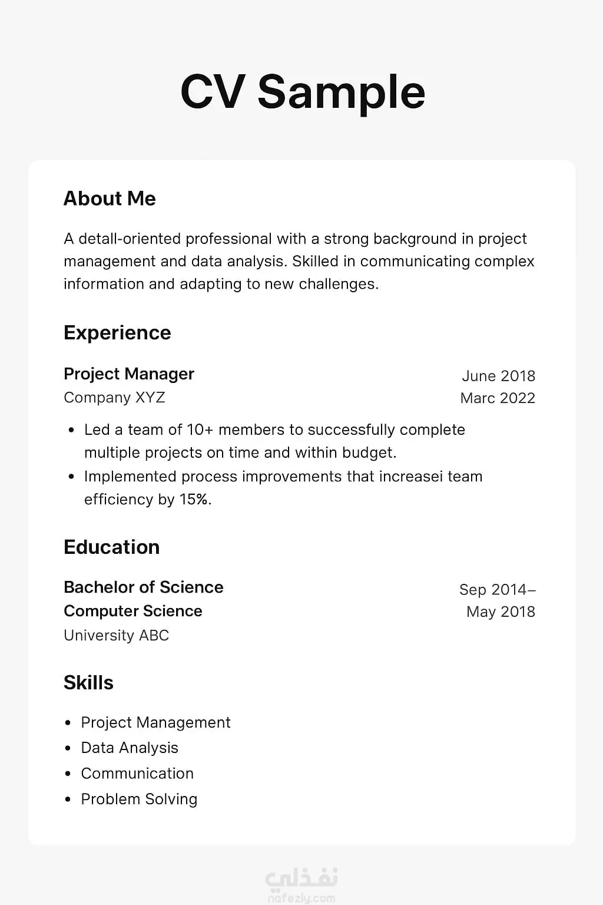Click the About Me summary paragraph
Image resolution: width=603 pixels, height=905 pixels.
click(x=299, y=261)
